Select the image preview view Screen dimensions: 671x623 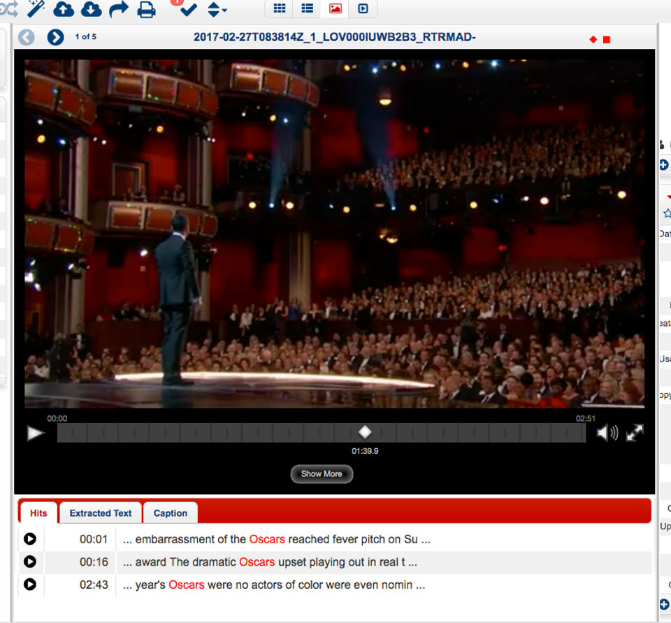[335, 8]
